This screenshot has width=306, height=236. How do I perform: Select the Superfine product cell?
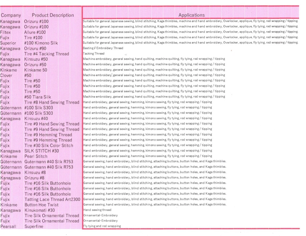[34, 226]
